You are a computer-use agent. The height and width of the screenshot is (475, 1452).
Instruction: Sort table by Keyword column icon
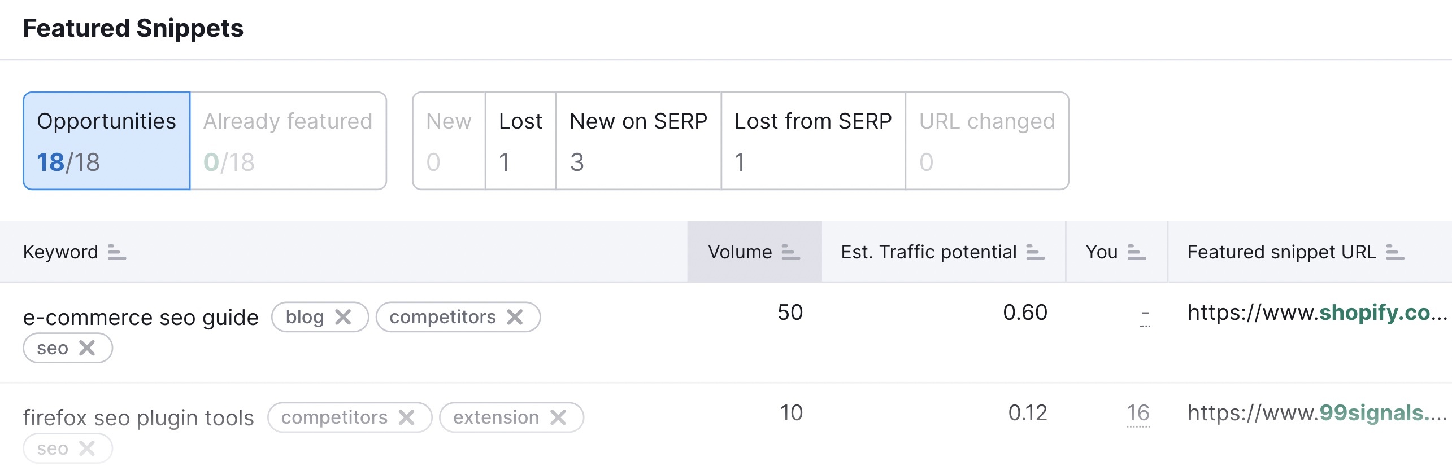click(x=117, y=252)
